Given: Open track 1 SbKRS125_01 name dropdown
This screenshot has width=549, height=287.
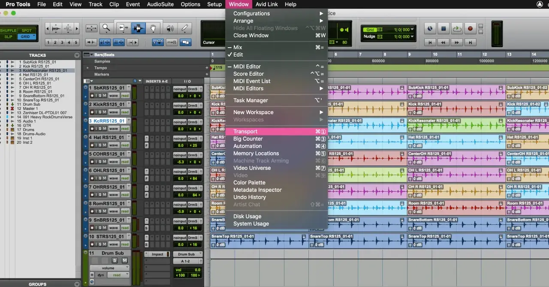Looking at the screenshot, I should 128,88.
